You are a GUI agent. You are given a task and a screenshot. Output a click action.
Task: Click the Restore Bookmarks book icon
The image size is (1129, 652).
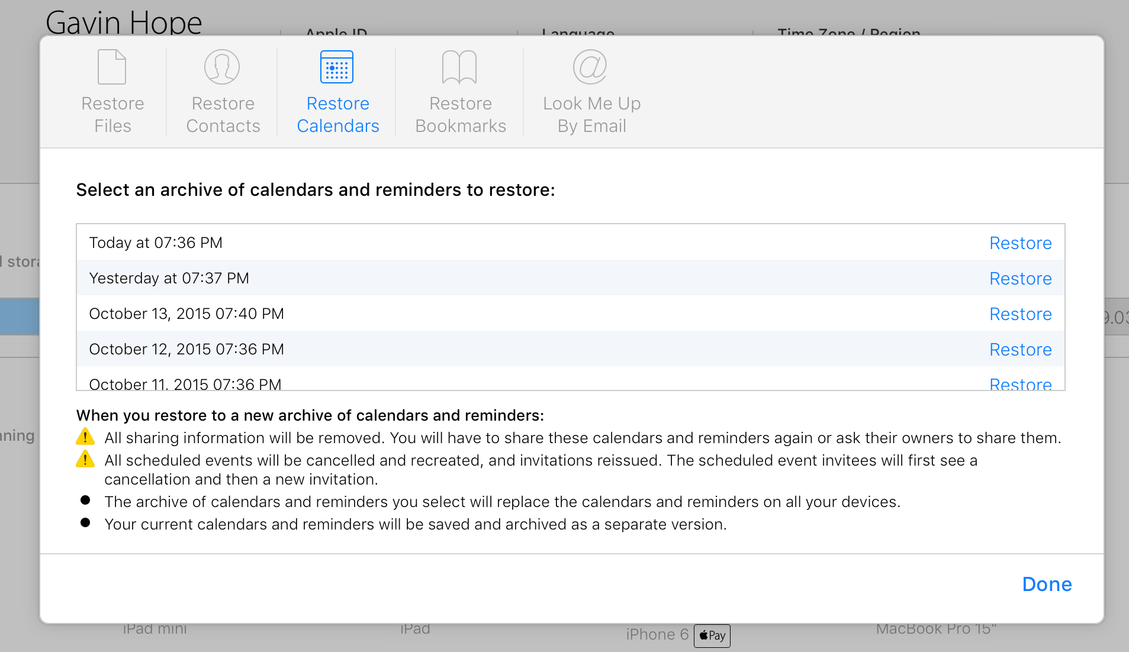[x=459, y=67]
